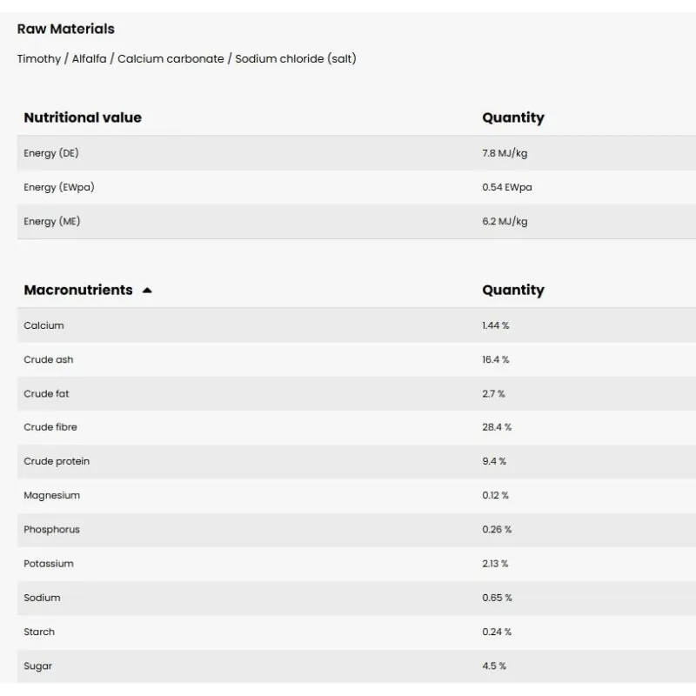Select the Raw Materials heading
This screenshot has height=696, width=696.
pos(66,29)
